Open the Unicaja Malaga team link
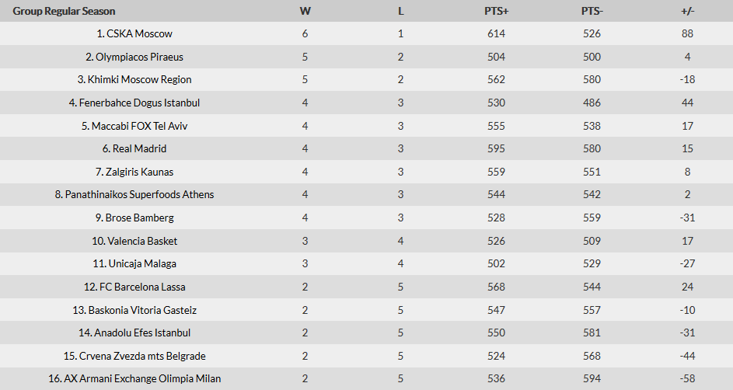 point(142,263)
